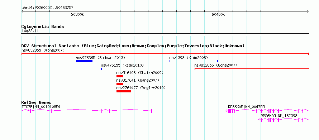Select the Cytogenetic Bands track title

tap(43, 26)
